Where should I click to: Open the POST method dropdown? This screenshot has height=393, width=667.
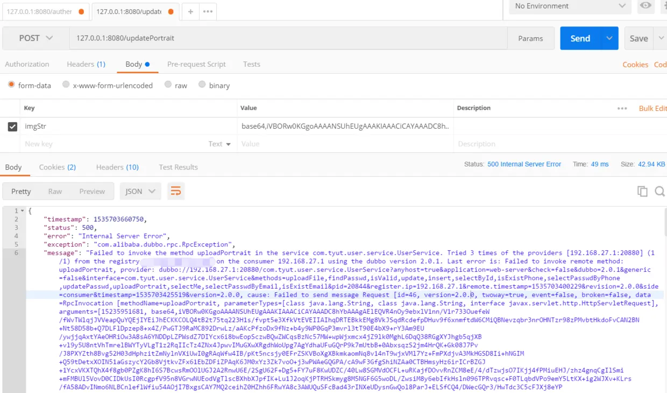(x=36, y=38)
